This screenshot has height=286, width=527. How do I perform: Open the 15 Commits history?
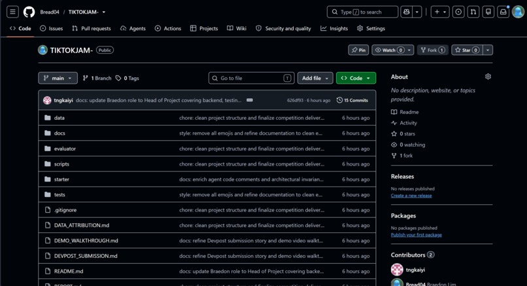tap(352, 100)
